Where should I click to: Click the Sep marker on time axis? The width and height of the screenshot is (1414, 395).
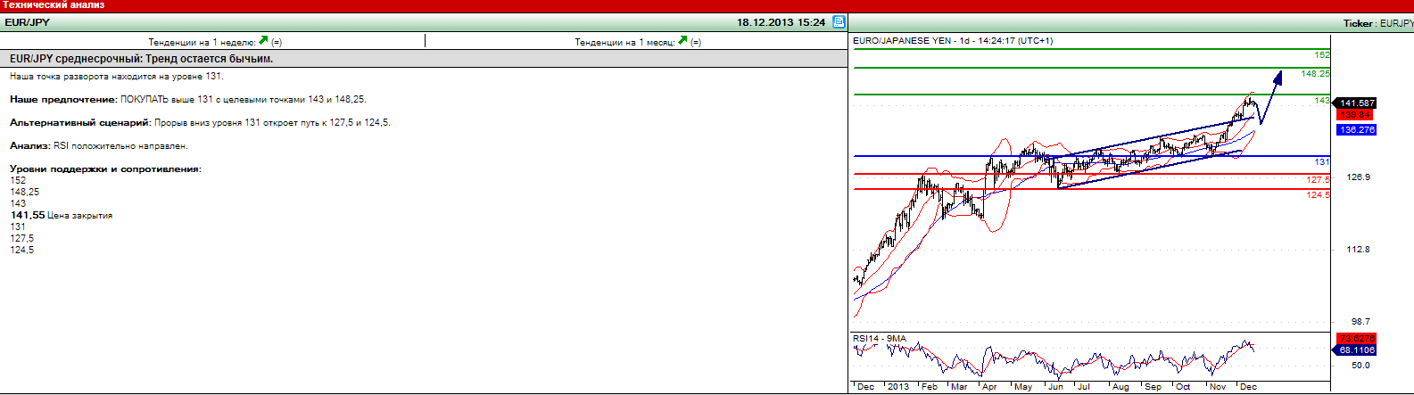1153,387
